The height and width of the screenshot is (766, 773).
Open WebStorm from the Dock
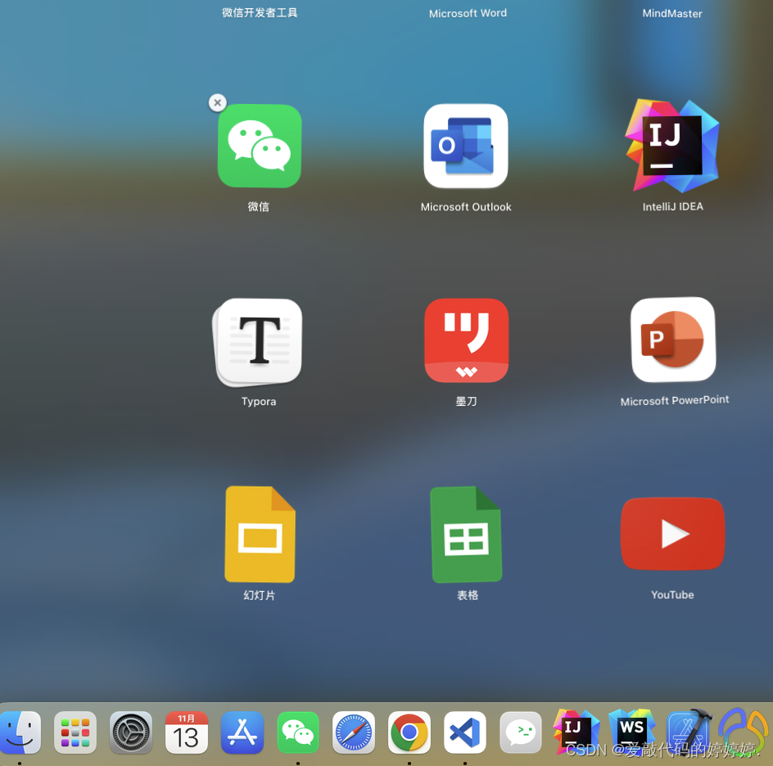632,732
